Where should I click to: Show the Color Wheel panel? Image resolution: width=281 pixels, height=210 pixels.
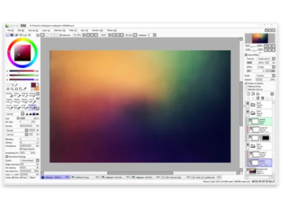[8, 35]
